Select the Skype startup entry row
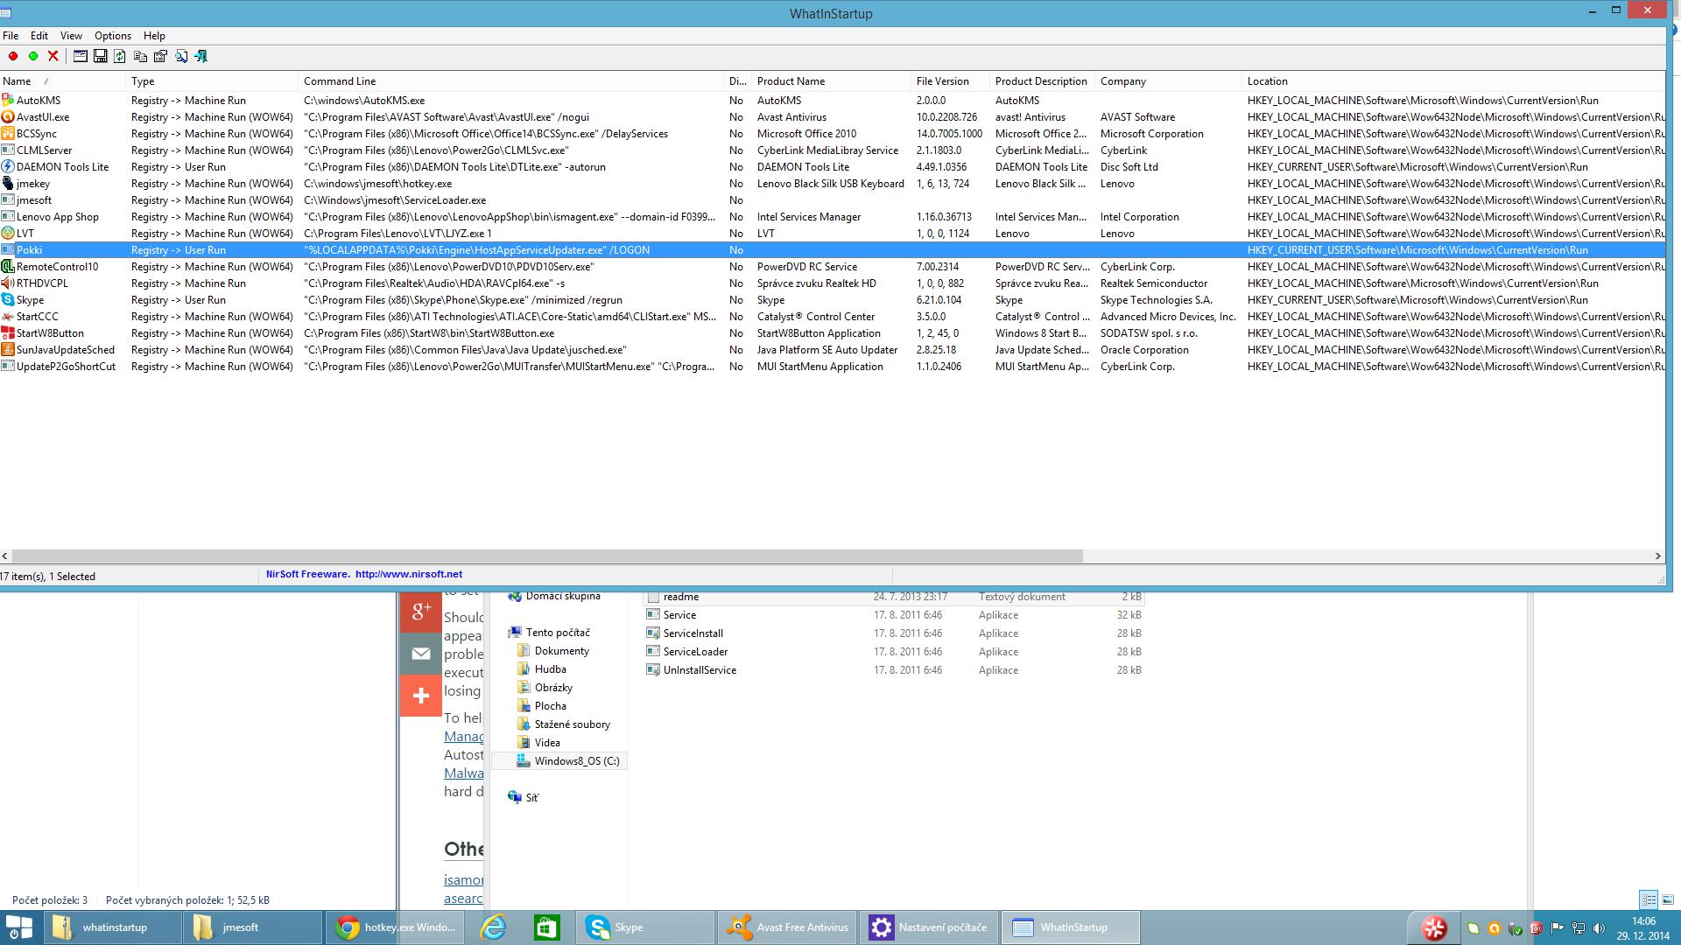The width and height of the screenshot is (1681, 945). tap(30, 300)
